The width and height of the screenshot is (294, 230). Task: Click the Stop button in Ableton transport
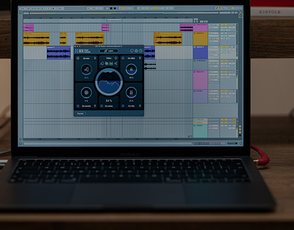point(111,8)
